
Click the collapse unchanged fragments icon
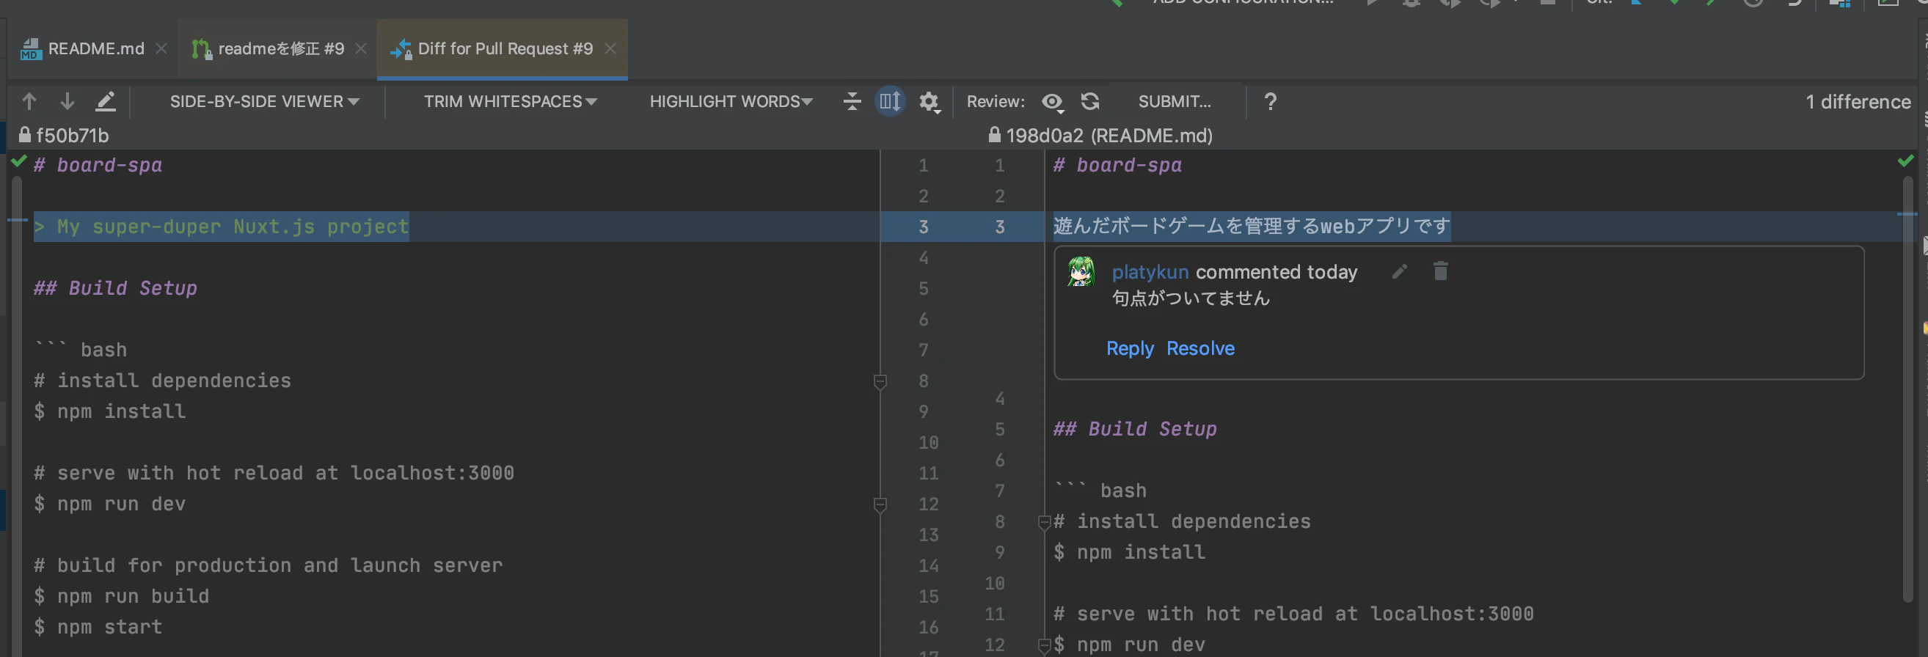tap(852, 101)
